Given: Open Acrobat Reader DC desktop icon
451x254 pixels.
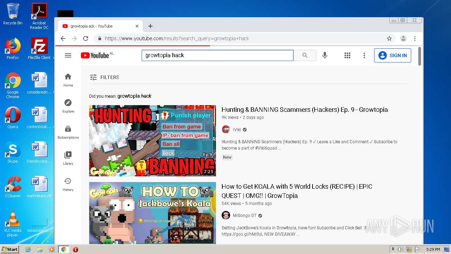Looking at the screenshot, I should (x=39, y=16).
